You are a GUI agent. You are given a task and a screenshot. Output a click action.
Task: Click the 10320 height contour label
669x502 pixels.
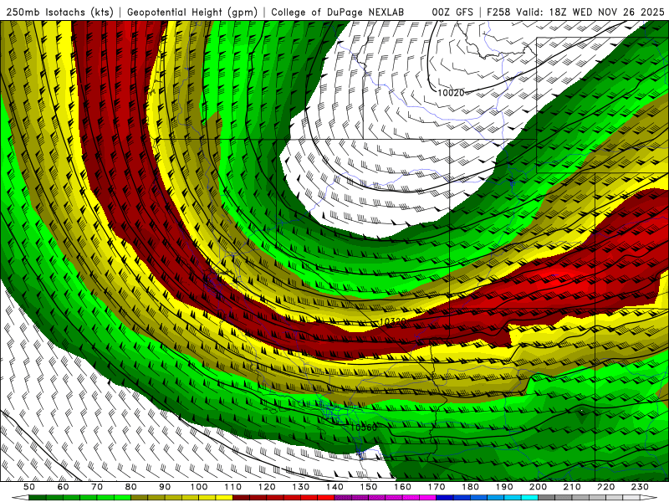[392, 321]
